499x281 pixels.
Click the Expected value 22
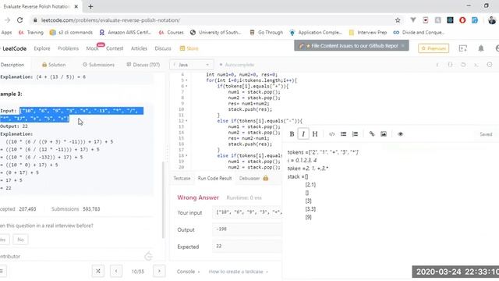click(x=219, y=247)
